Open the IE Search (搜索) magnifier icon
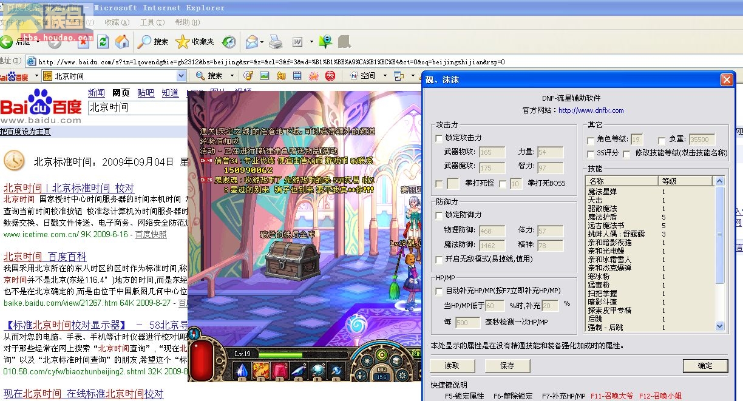Screen dimensions: 743x401 click(144, 42)
